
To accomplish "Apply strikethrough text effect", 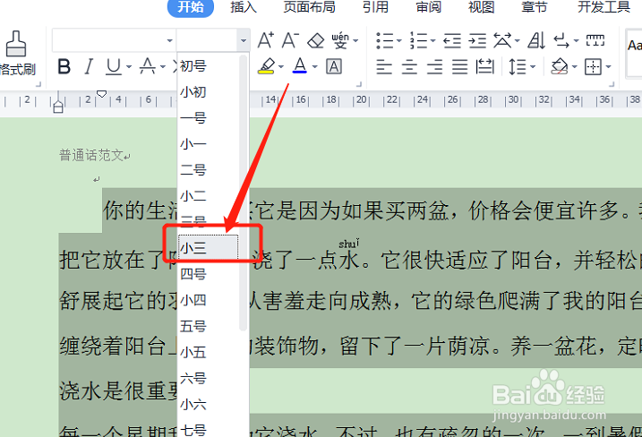I will tap(148, 66).
